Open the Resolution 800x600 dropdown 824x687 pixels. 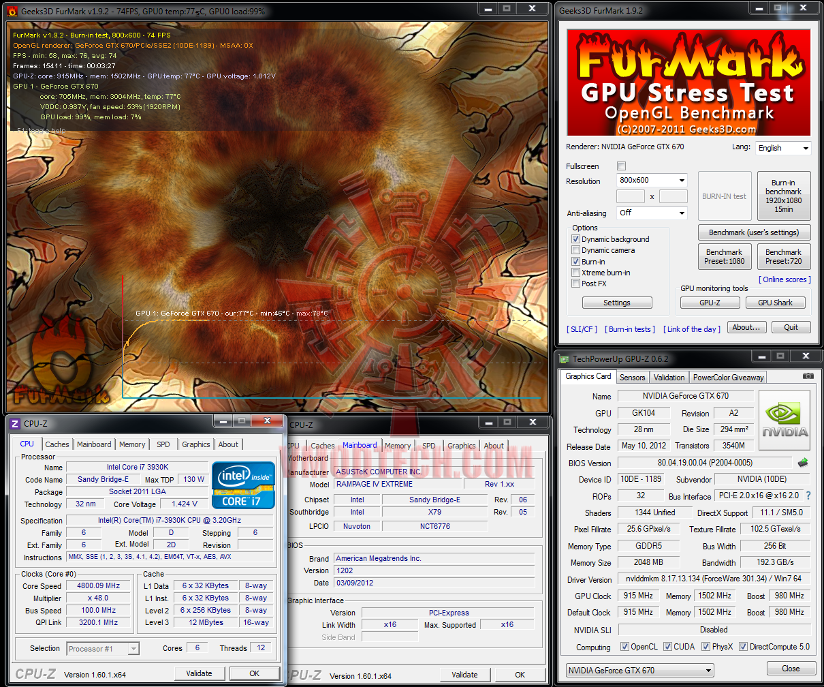[x=652, y=180]
